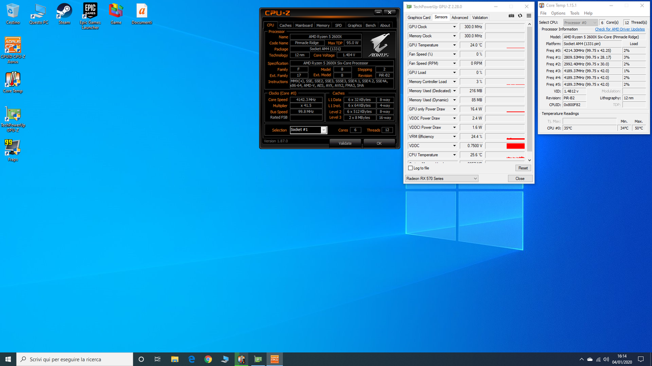Click Validate button in CPU-Z

coord(345,143)
